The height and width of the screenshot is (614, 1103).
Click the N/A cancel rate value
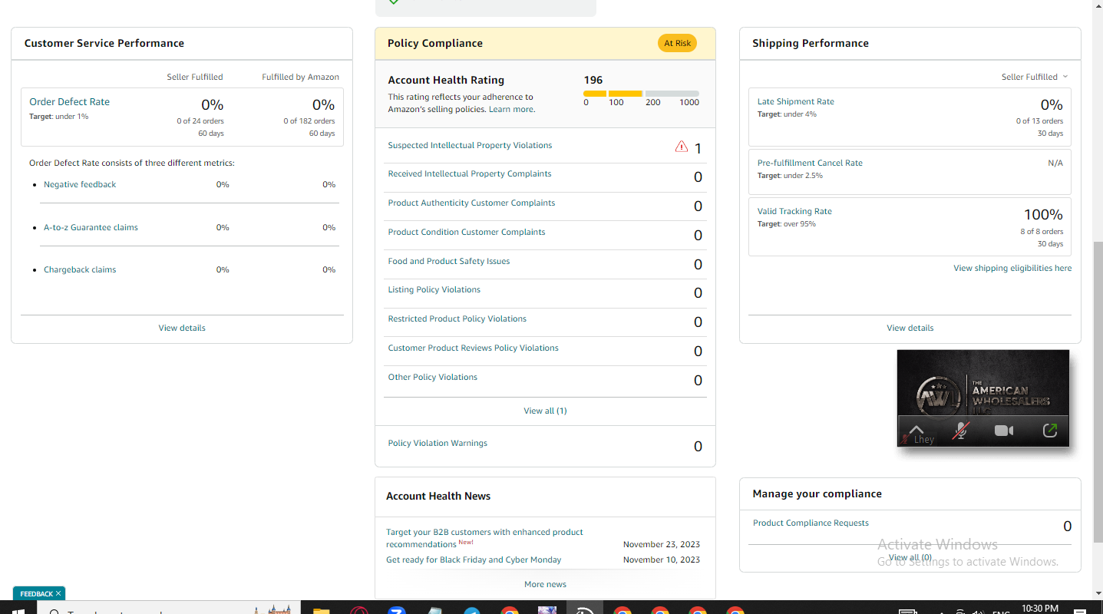tap(1055, 163)
